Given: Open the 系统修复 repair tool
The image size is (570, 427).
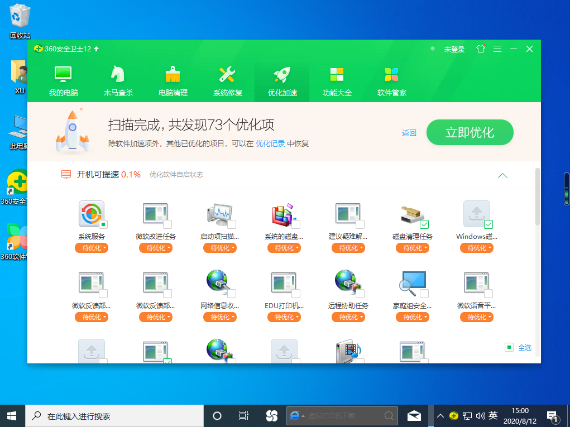Looking at the screenshot, I should tap(227, 78).
